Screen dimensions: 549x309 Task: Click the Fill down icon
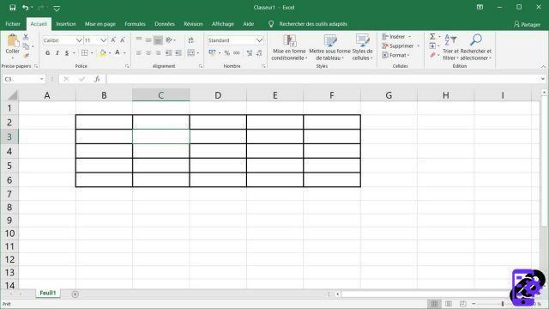click(x=432, y=45)
